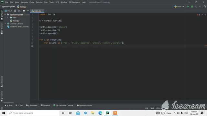Open the DB Navigator menu
Viewport: 207px width, 116px height.
(x=75, y=2)
